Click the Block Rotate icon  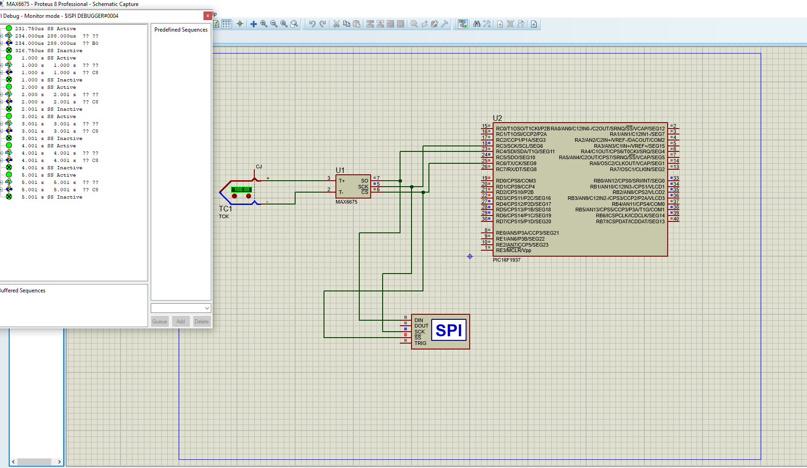point(390,24)
